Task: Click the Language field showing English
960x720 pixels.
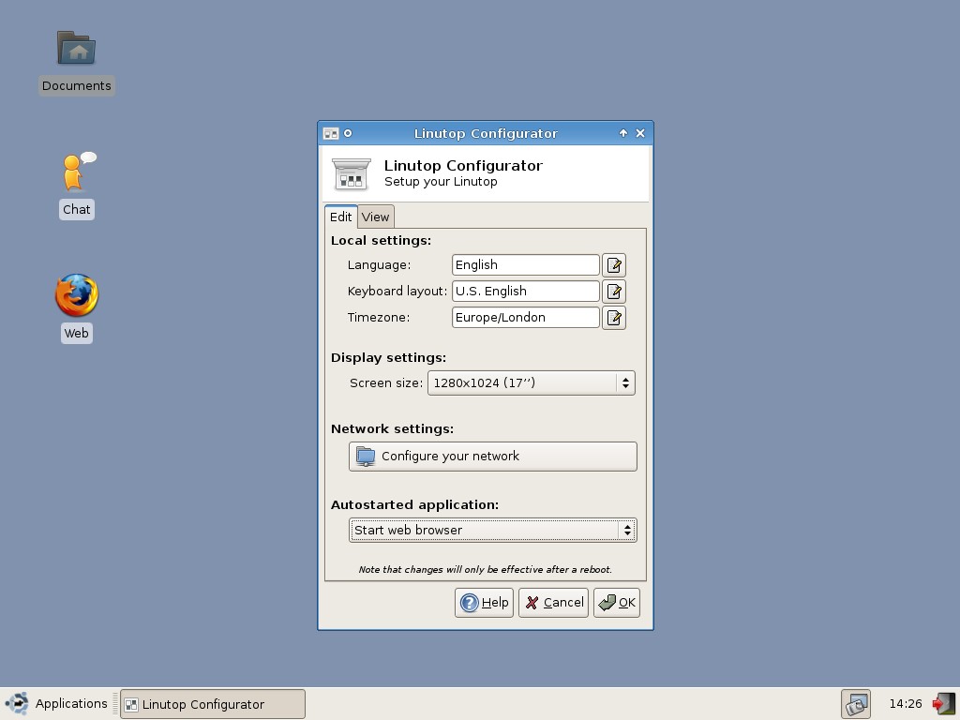Action: (525, 265)
